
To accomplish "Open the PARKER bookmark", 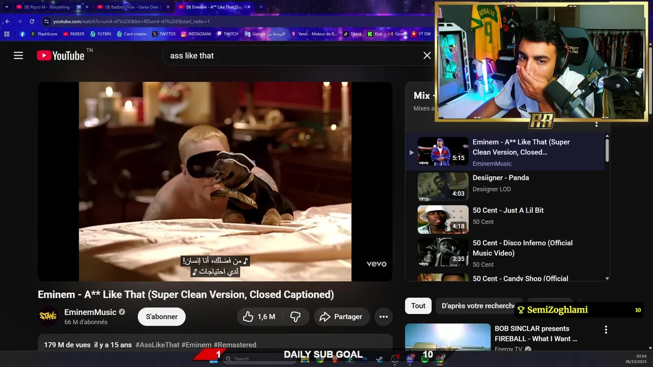I will point(74,34).
